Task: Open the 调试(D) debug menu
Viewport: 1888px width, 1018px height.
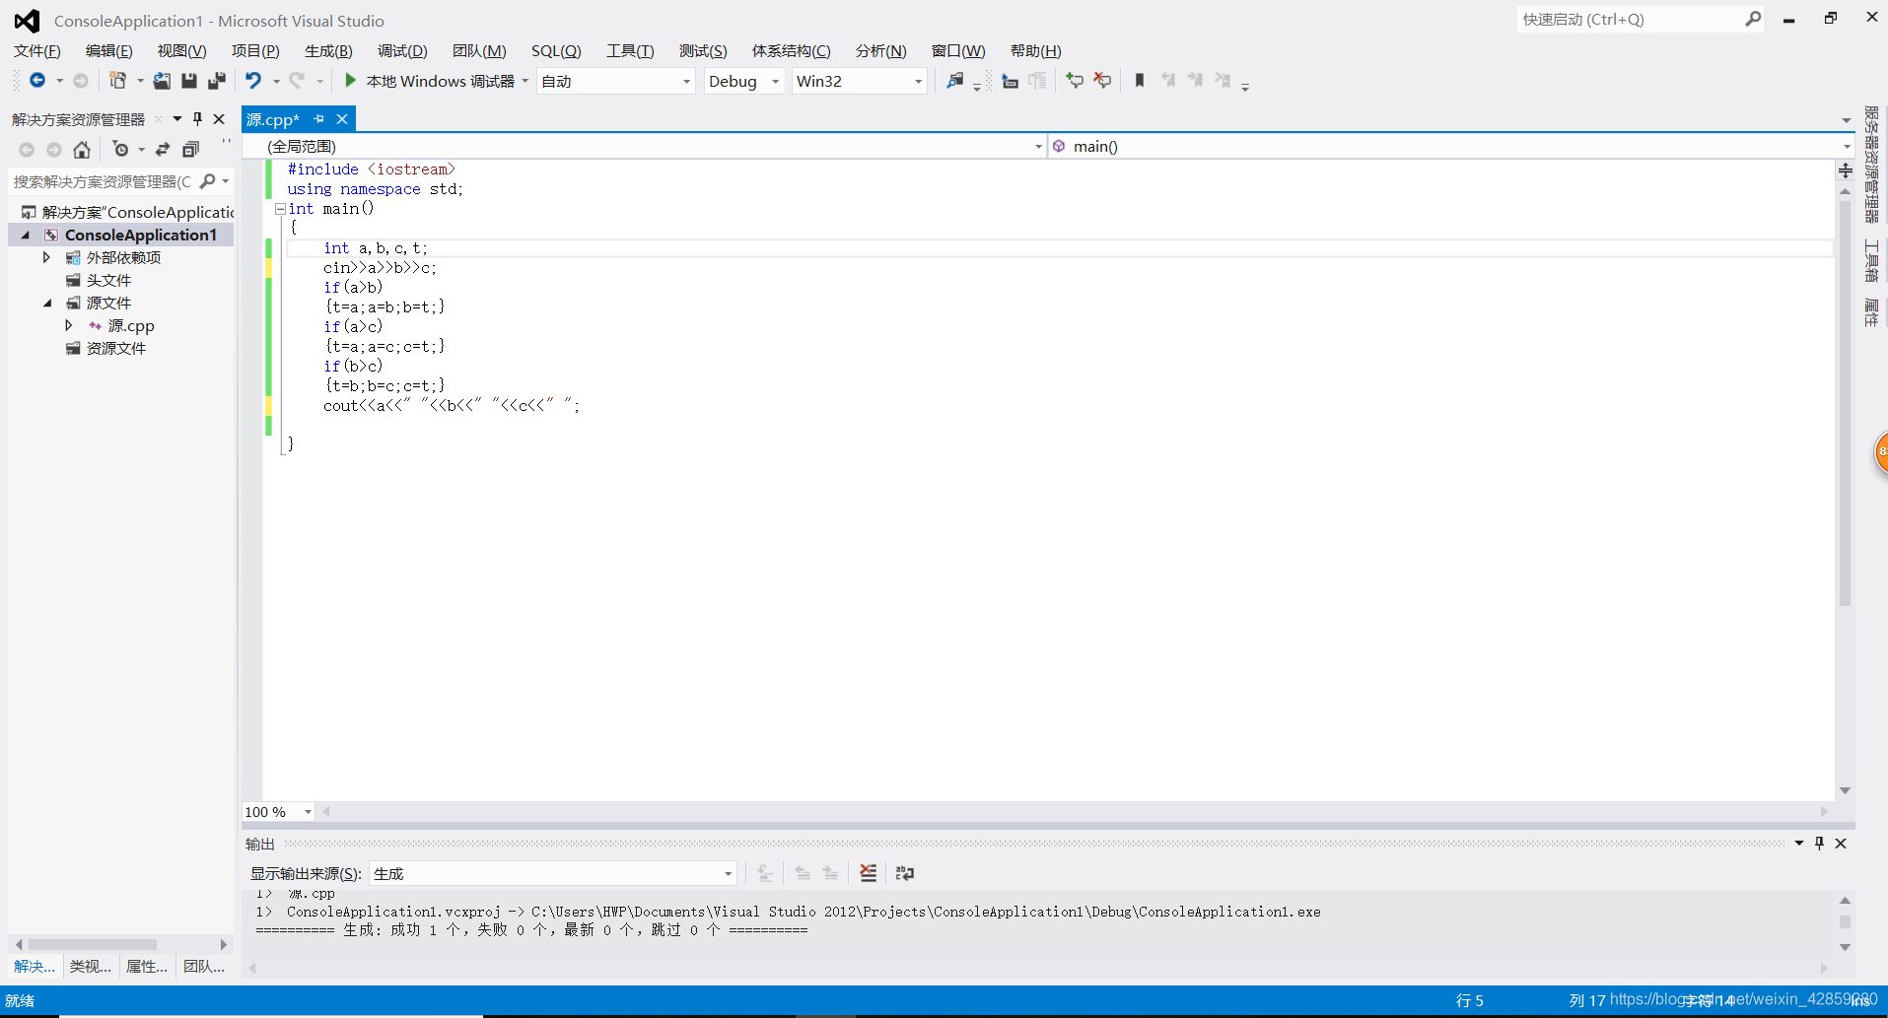Action: tap(402, 50)
